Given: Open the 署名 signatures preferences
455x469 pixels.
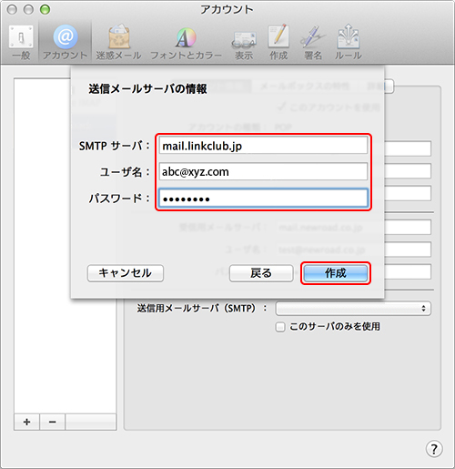Looking at the screenshot, I should click(x=313, y=43).
